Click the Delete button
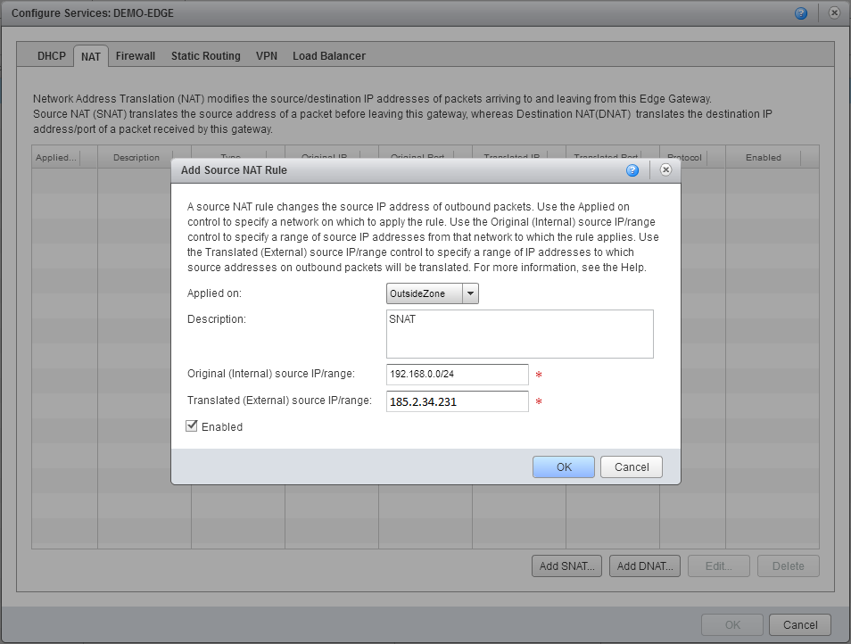This screenshot has height=644, width=851. [788, 566]
